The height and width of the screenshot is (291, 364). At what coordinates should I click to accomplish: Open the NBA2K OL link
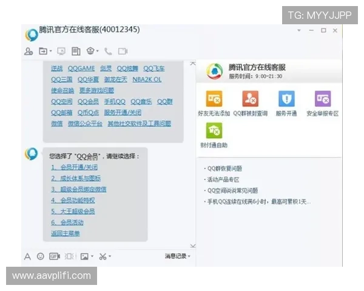[147, 79]
